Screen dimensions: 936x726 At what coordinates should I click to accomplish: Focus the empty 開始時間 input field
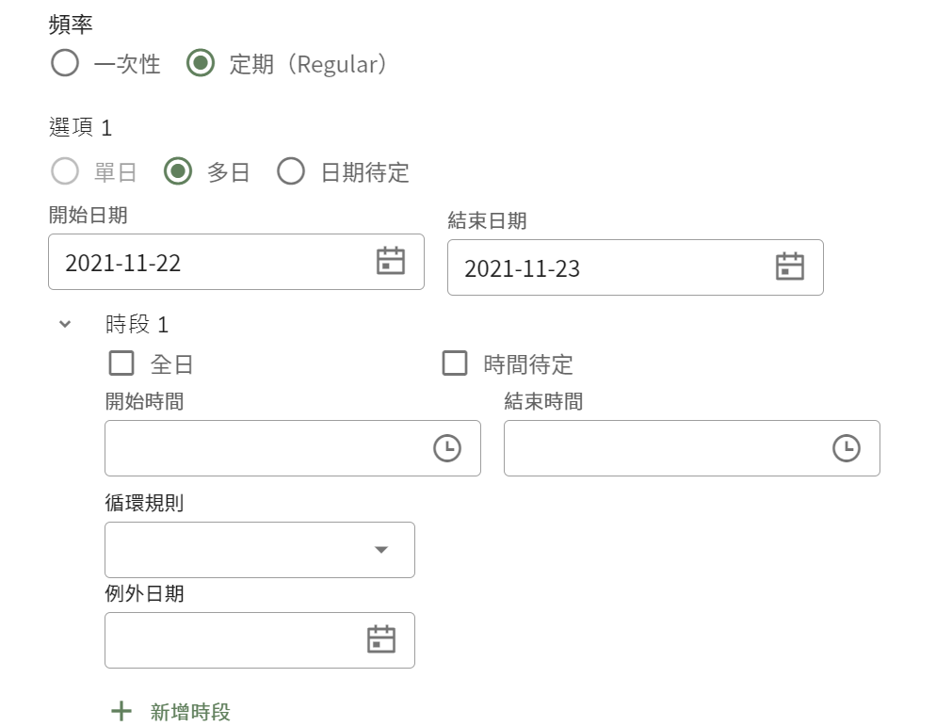[x=293, y=448]
